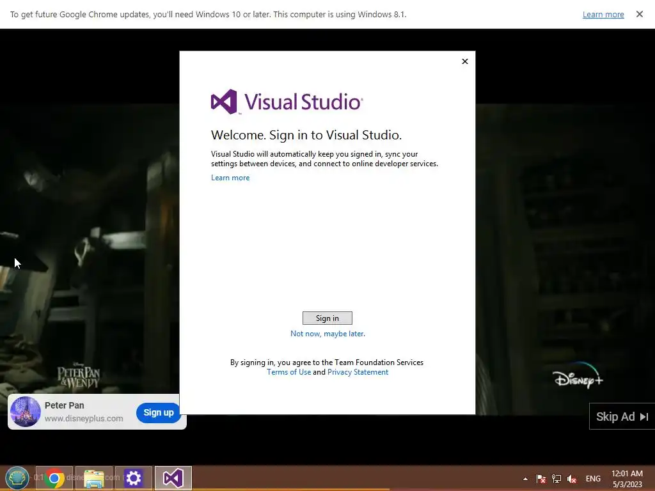Open www.disneyplus.com ad link text
Screen dimensions: 655x491
coord(84,418)
